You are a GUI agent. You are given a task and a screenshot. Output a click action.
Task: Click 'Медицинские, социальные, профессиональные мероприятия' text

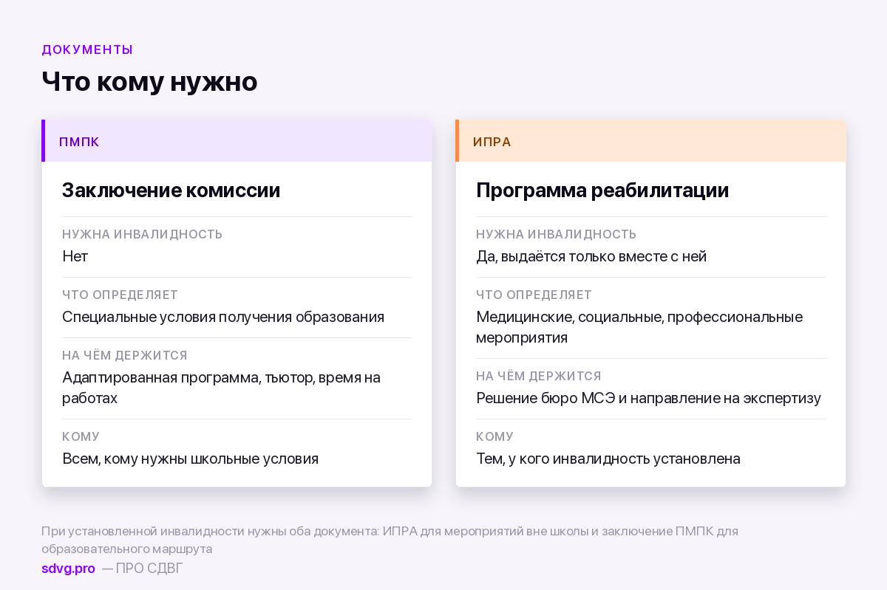(639, 327)
